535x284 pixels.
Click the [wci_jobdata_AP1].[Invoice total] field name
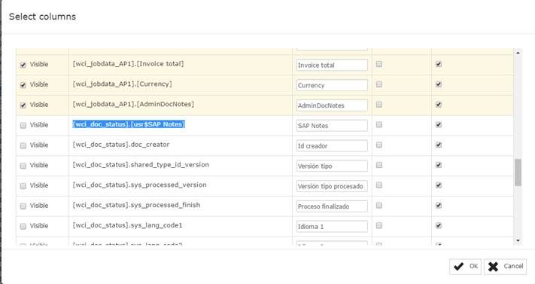click(x=128, y=64)
